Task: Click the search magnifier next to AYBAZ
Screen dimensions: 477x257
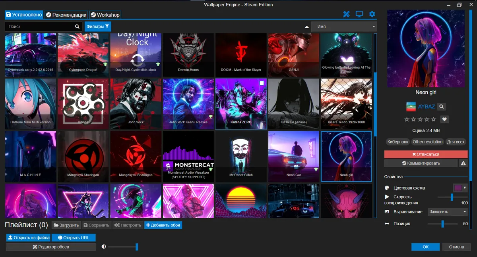Action: click(x=442, y=107)
